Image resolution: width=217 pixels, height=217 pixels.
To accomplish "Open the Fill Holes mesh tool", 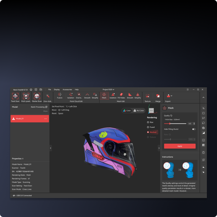I will point(121,95).
